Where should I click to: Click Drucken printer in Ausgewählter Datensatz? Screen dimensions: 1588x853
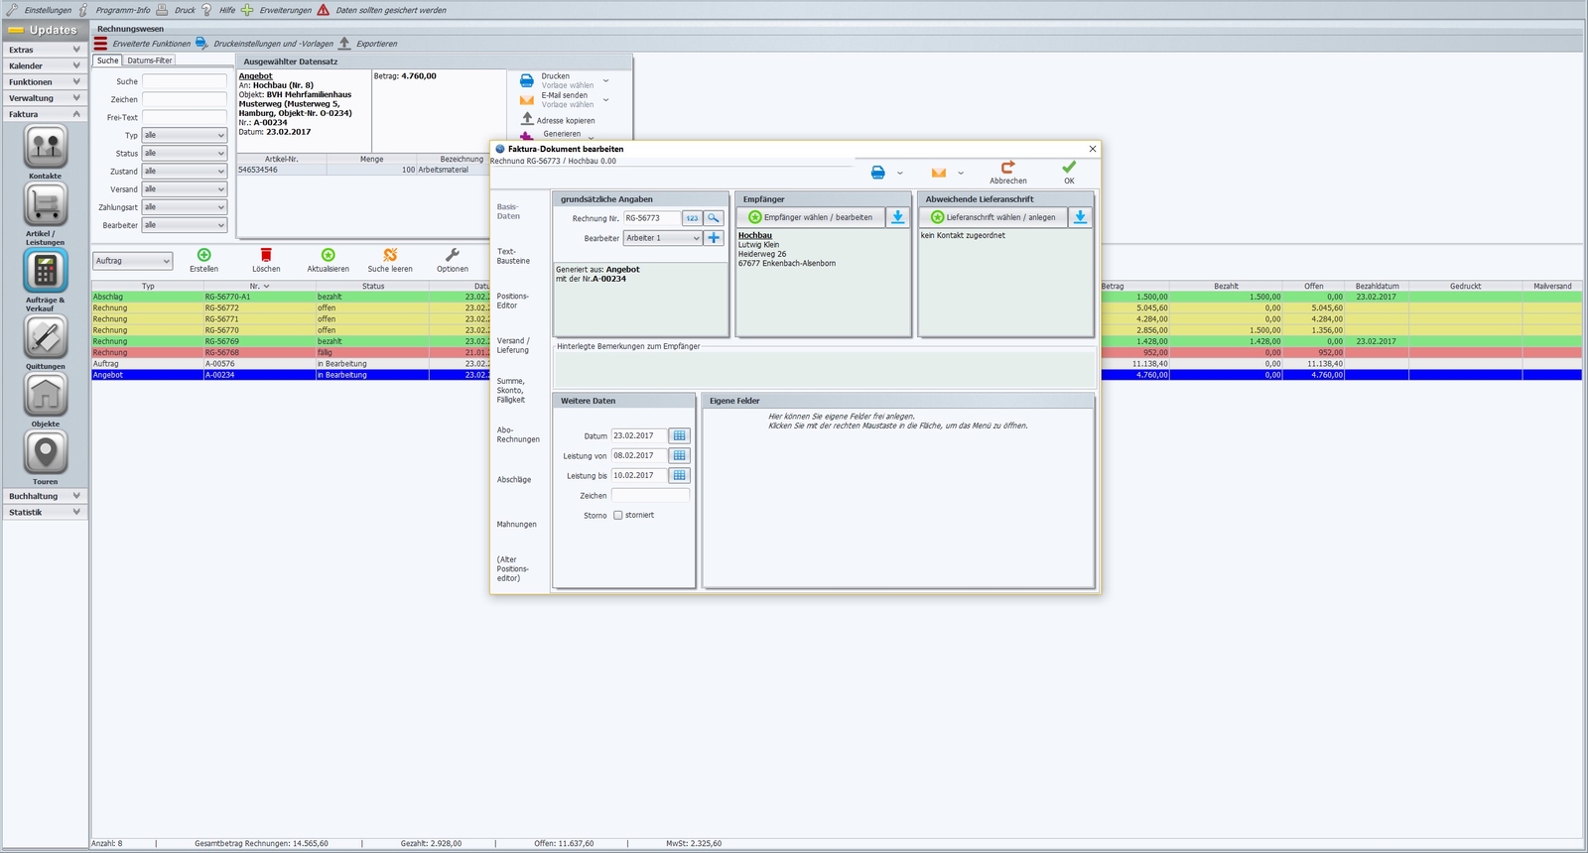coord(527,80)
